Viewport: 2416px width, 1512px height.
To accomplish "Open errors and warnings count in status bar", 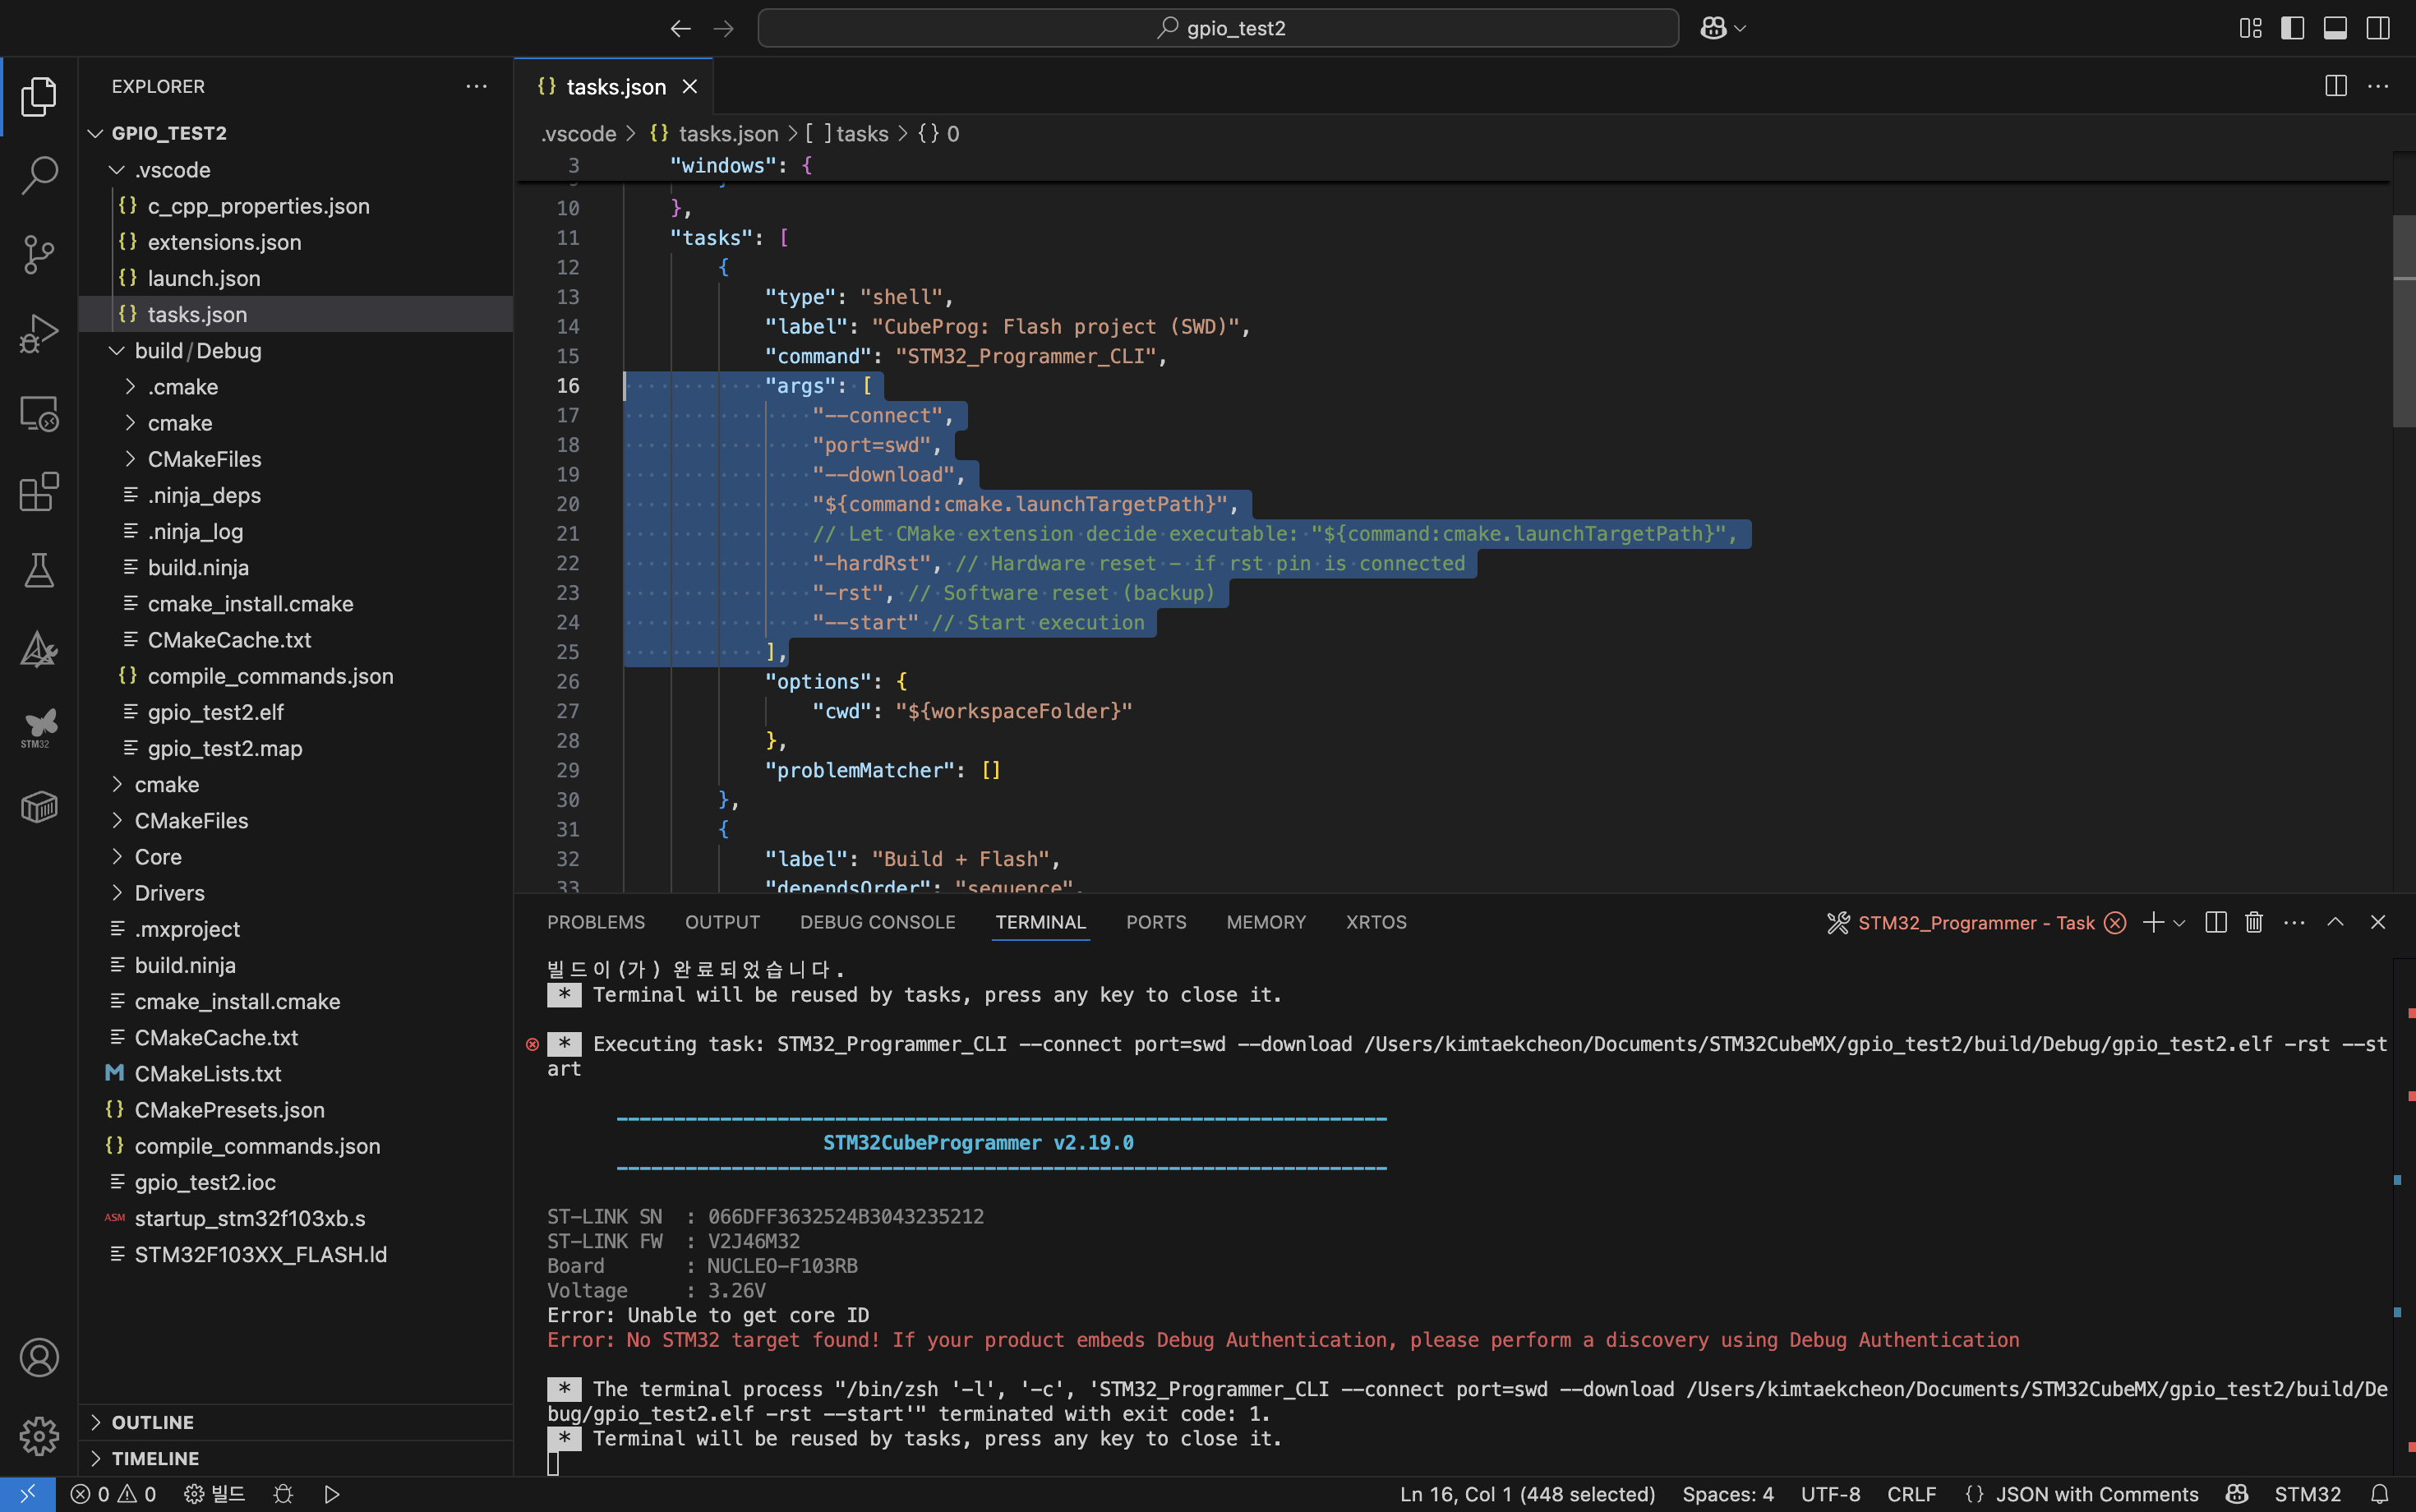I will coord(113,1494).
